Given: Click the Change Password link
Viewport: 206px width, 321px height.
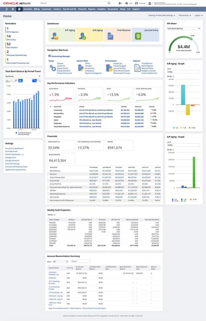Looking at the screenshot, I should pyautogui.click(x=12, y=160).
